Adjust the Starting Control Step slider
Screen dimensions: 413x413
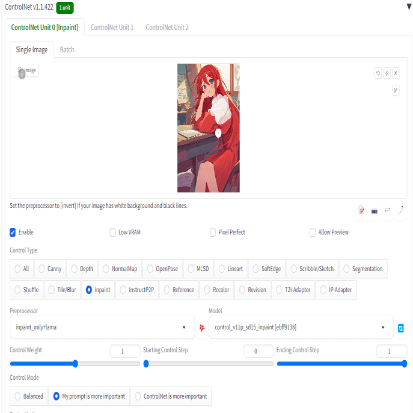pyautogui.click(x=209, y=364)
